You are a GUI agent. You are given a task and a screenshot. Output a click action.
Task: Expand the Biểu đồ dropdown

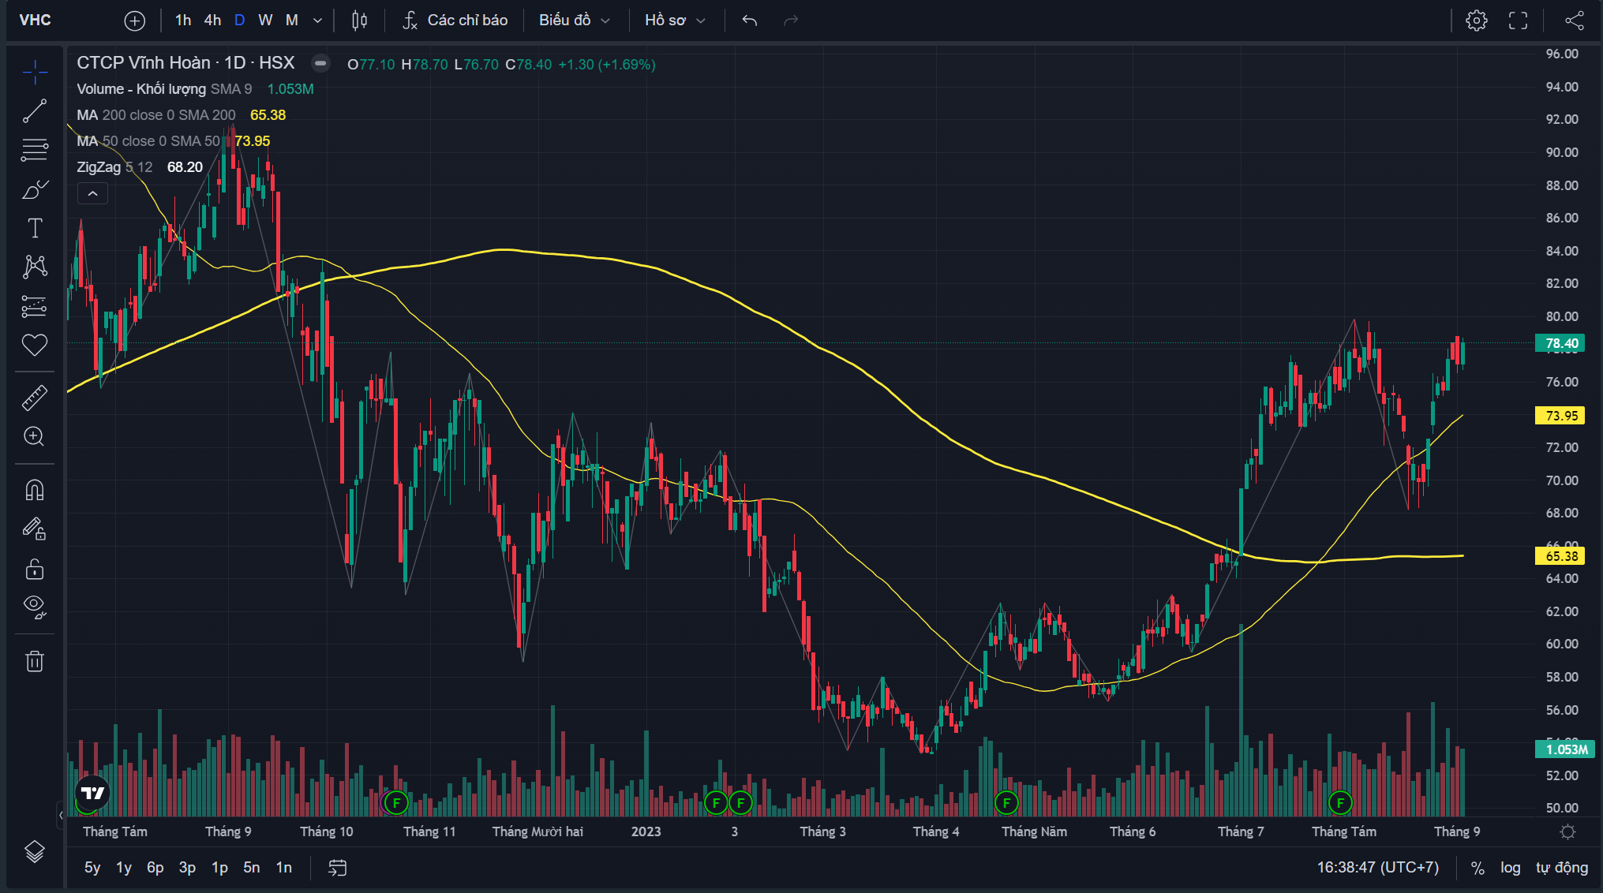(x=574, y=21)
